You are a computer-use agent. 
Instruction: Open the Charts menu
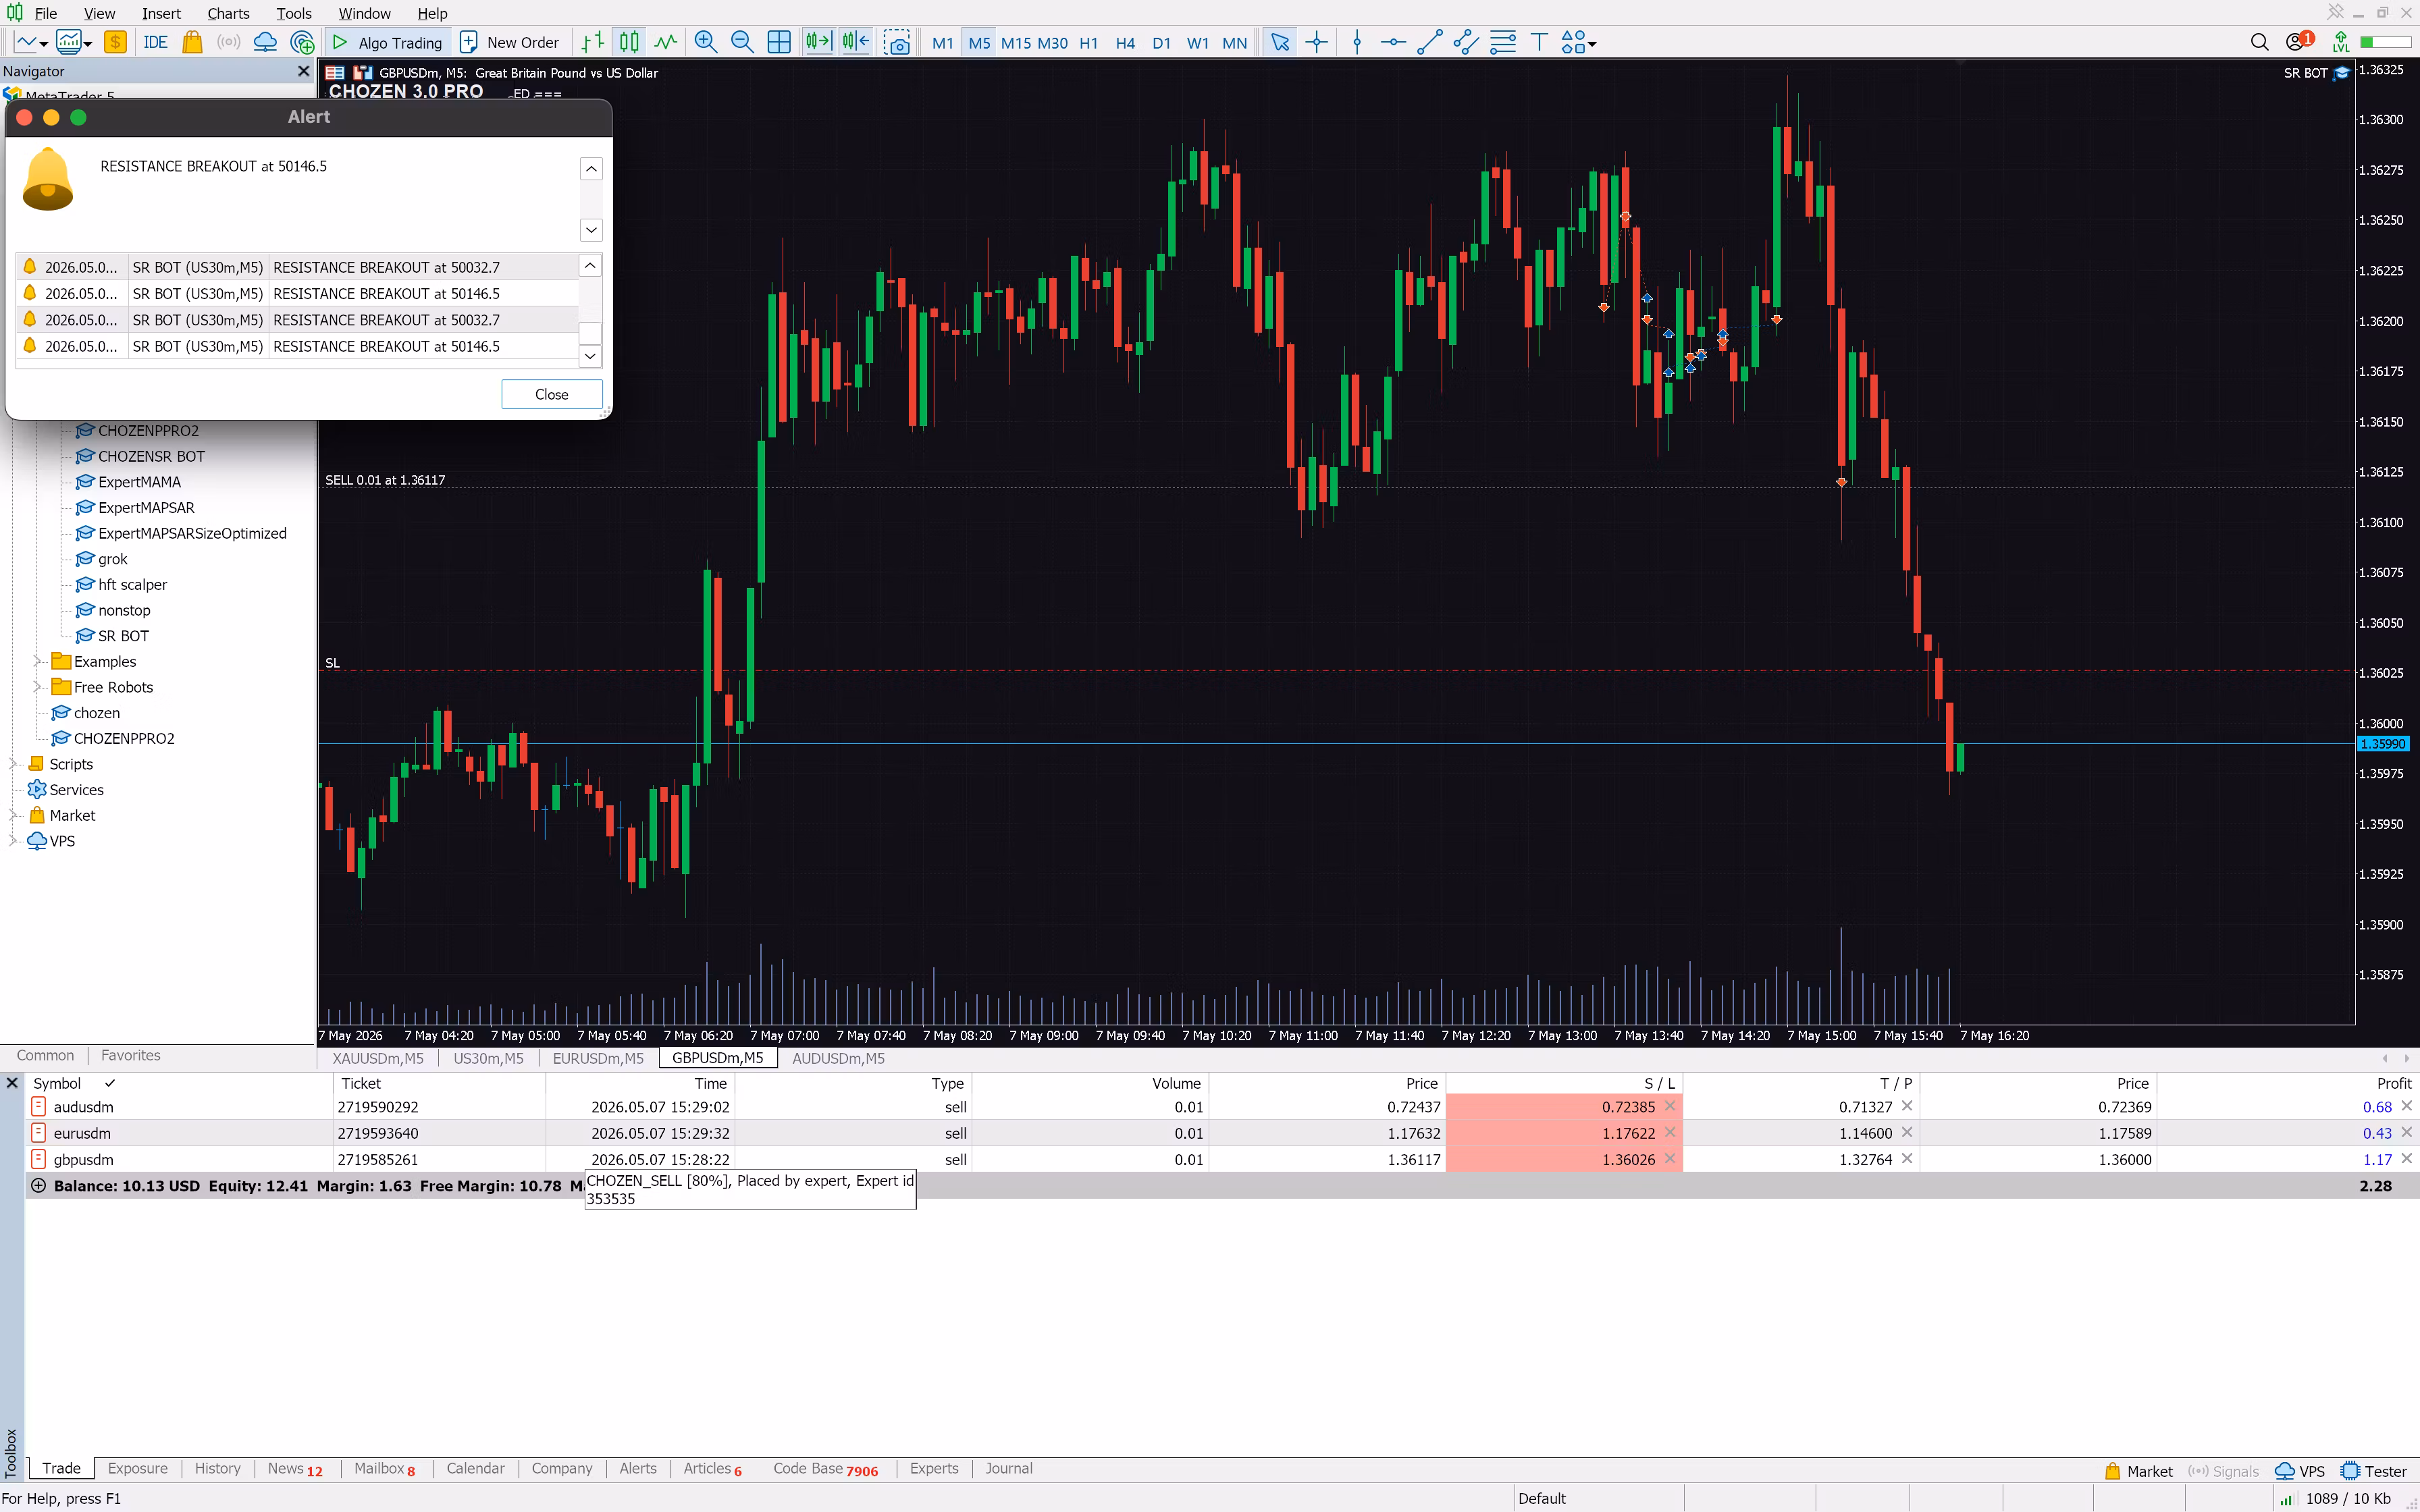point(228,13)
